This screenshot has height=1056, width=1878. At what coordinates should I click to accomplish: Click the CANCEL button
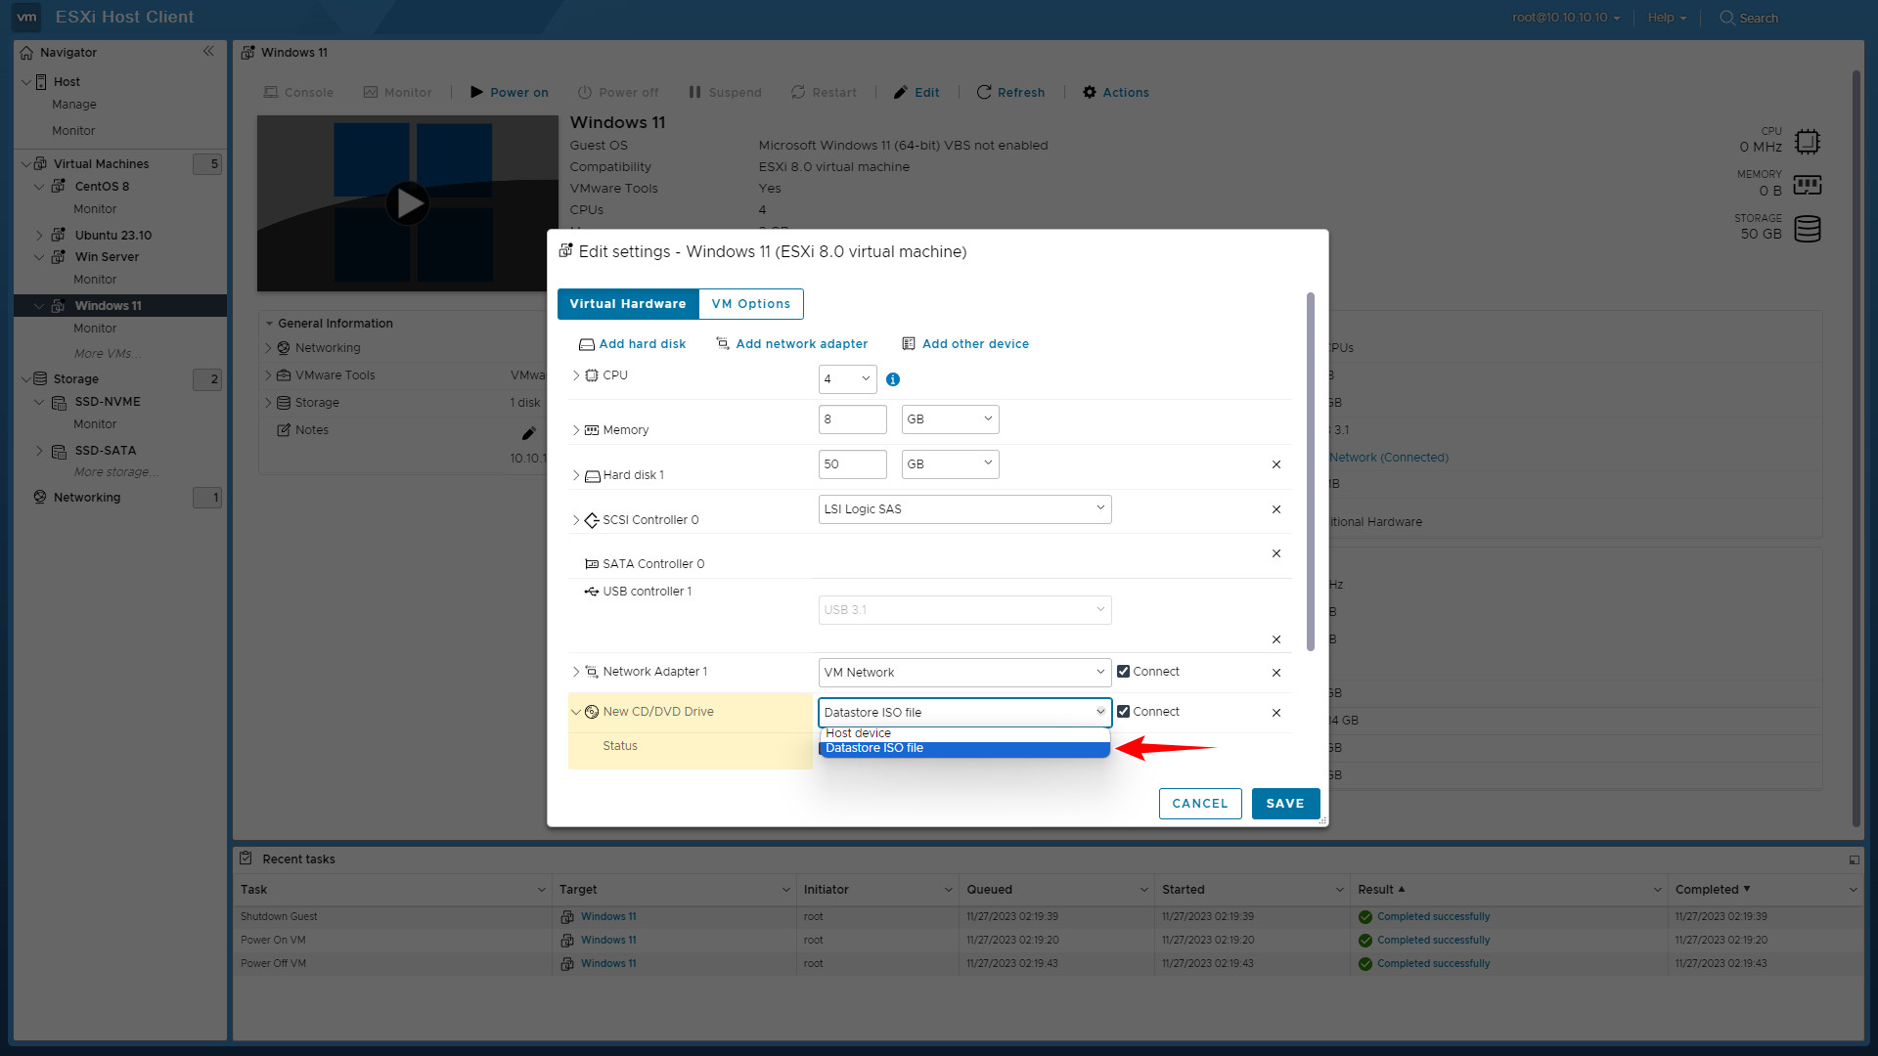[1199, 804]
